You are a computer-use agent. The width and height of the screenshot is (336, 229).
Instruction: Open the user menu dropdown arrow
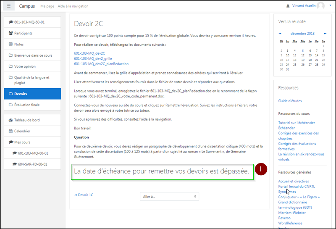coord(330,6)
